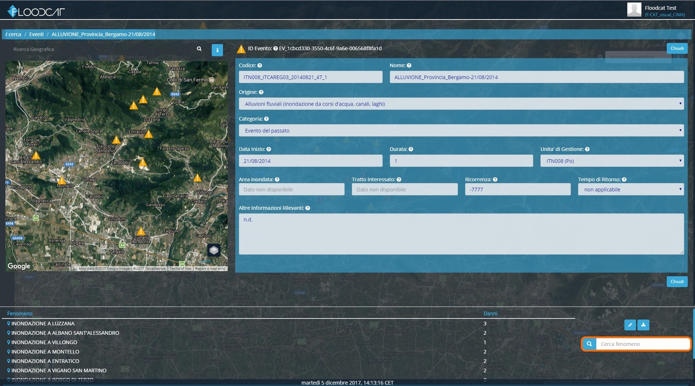Open the Origine dropdown

click(x=461, y=104)
